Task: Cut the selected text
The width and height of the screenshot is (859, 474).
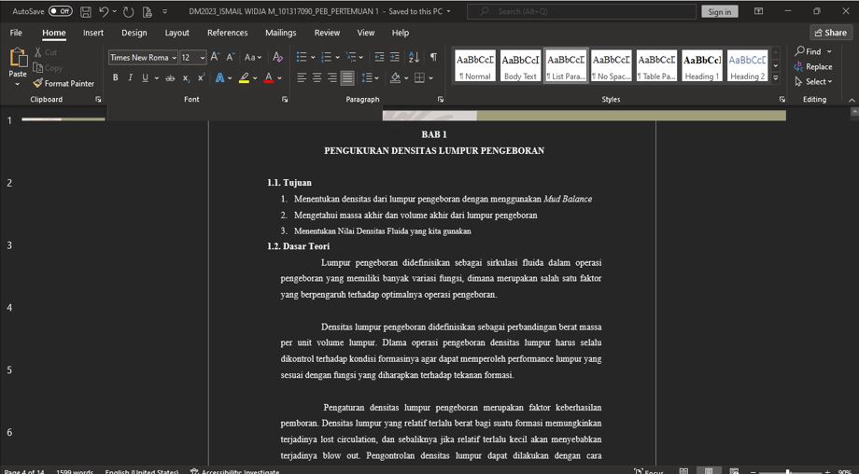Action: 46,52
